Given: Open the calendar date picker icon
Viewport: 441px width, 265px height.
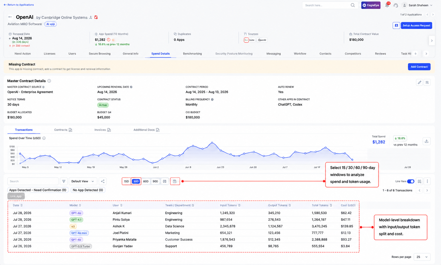Looking at the screenshot, I should [x=175, y=181].
